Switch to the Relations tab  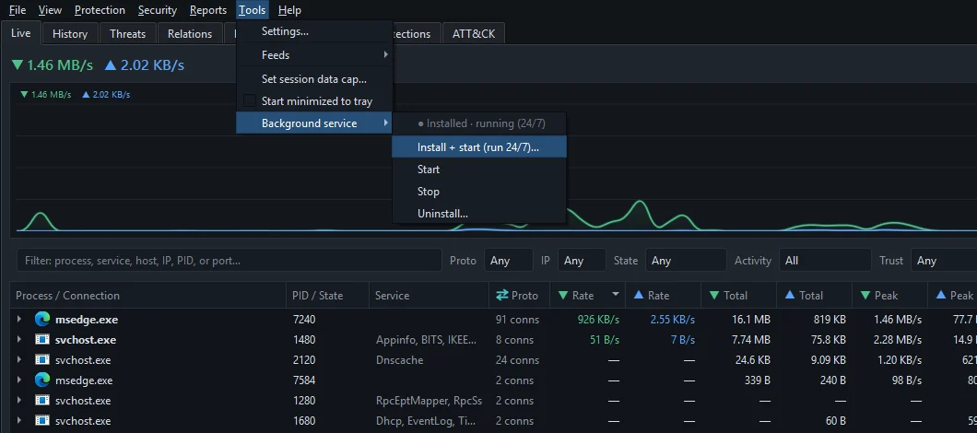click(190, 34)
